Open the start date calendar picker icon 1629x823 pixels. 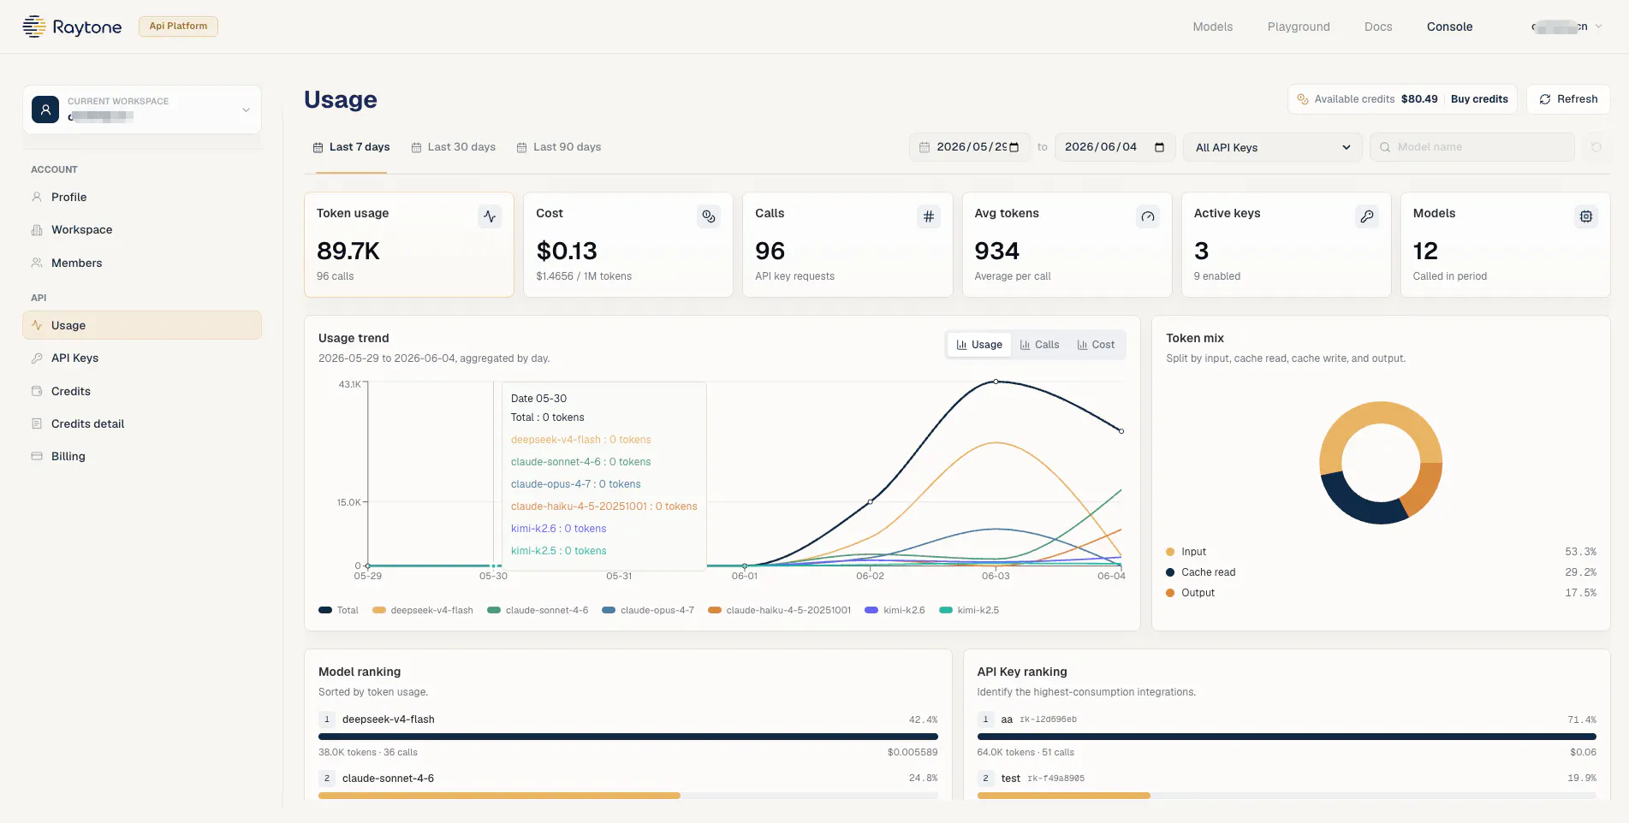click(x=1014, y=147)
